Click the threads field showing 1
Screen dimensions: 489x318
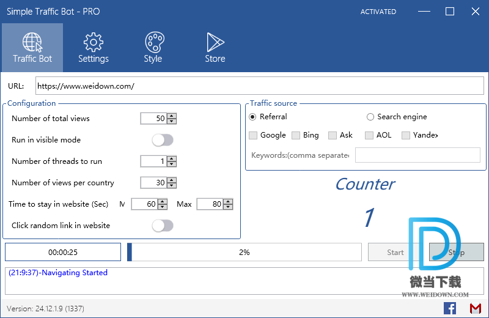click(x=154, y=161)
